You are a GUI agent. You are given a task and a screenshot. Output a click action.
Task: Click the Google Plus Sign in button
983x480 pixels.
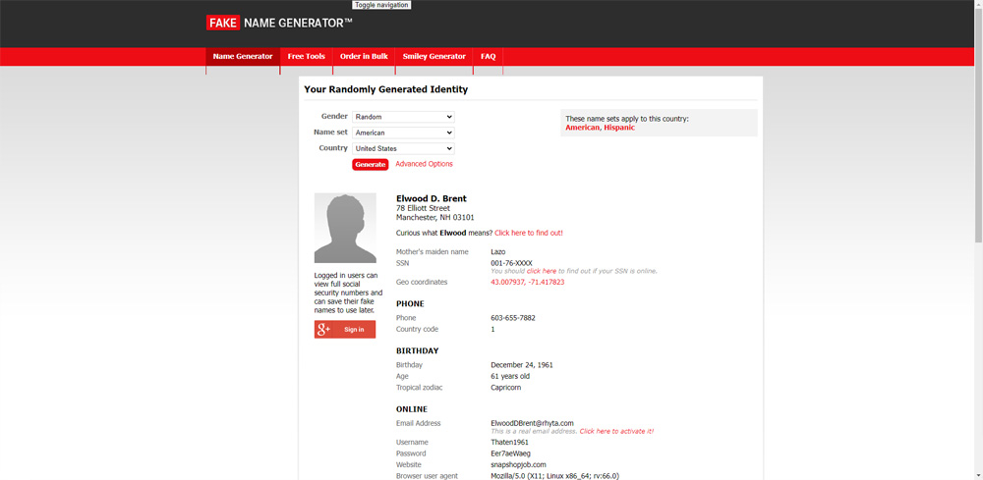pos(344,330)
